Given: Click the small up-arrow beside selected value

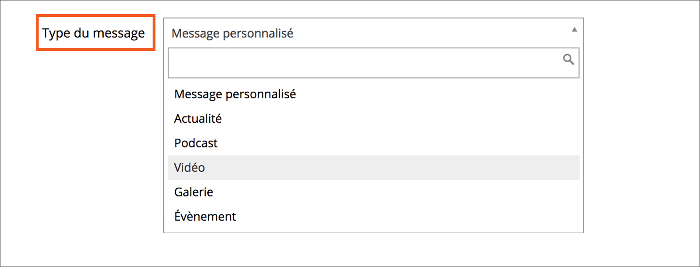Looking at the screenshot, I should (574, 30).
